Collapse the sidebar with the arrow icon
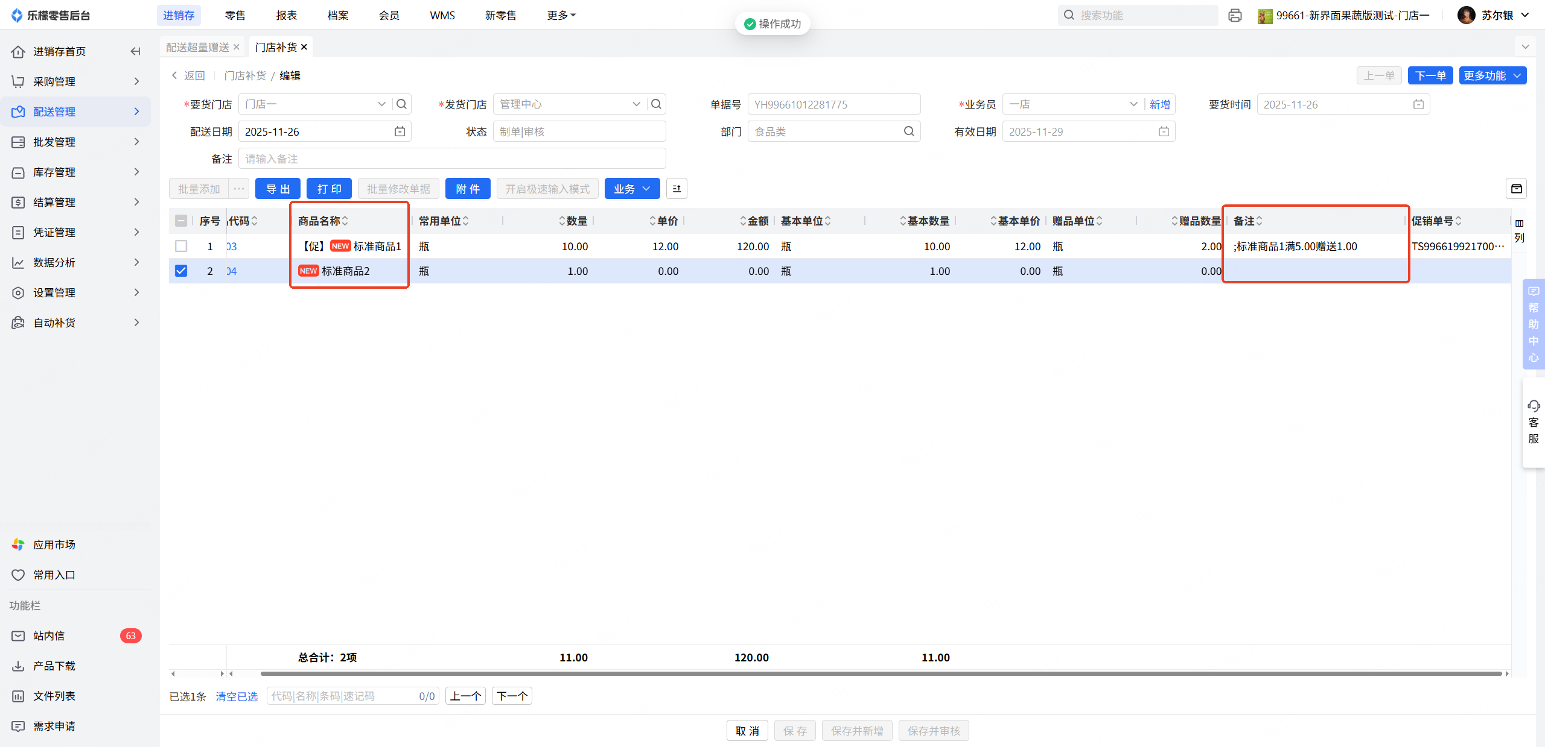The image size is (1545, 747). coord(135,51)
